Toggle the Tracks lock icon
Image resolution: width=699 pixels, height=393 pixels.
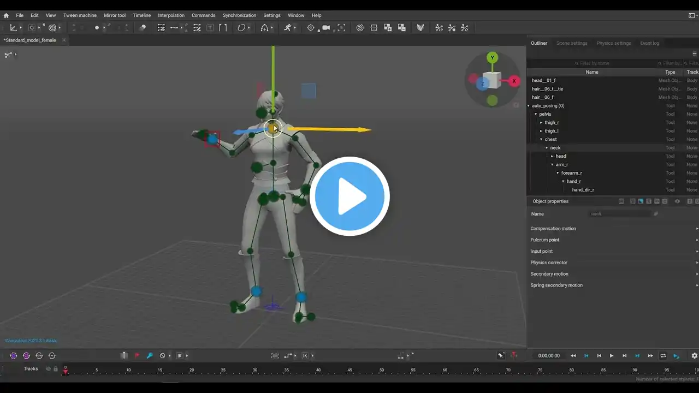55,369
